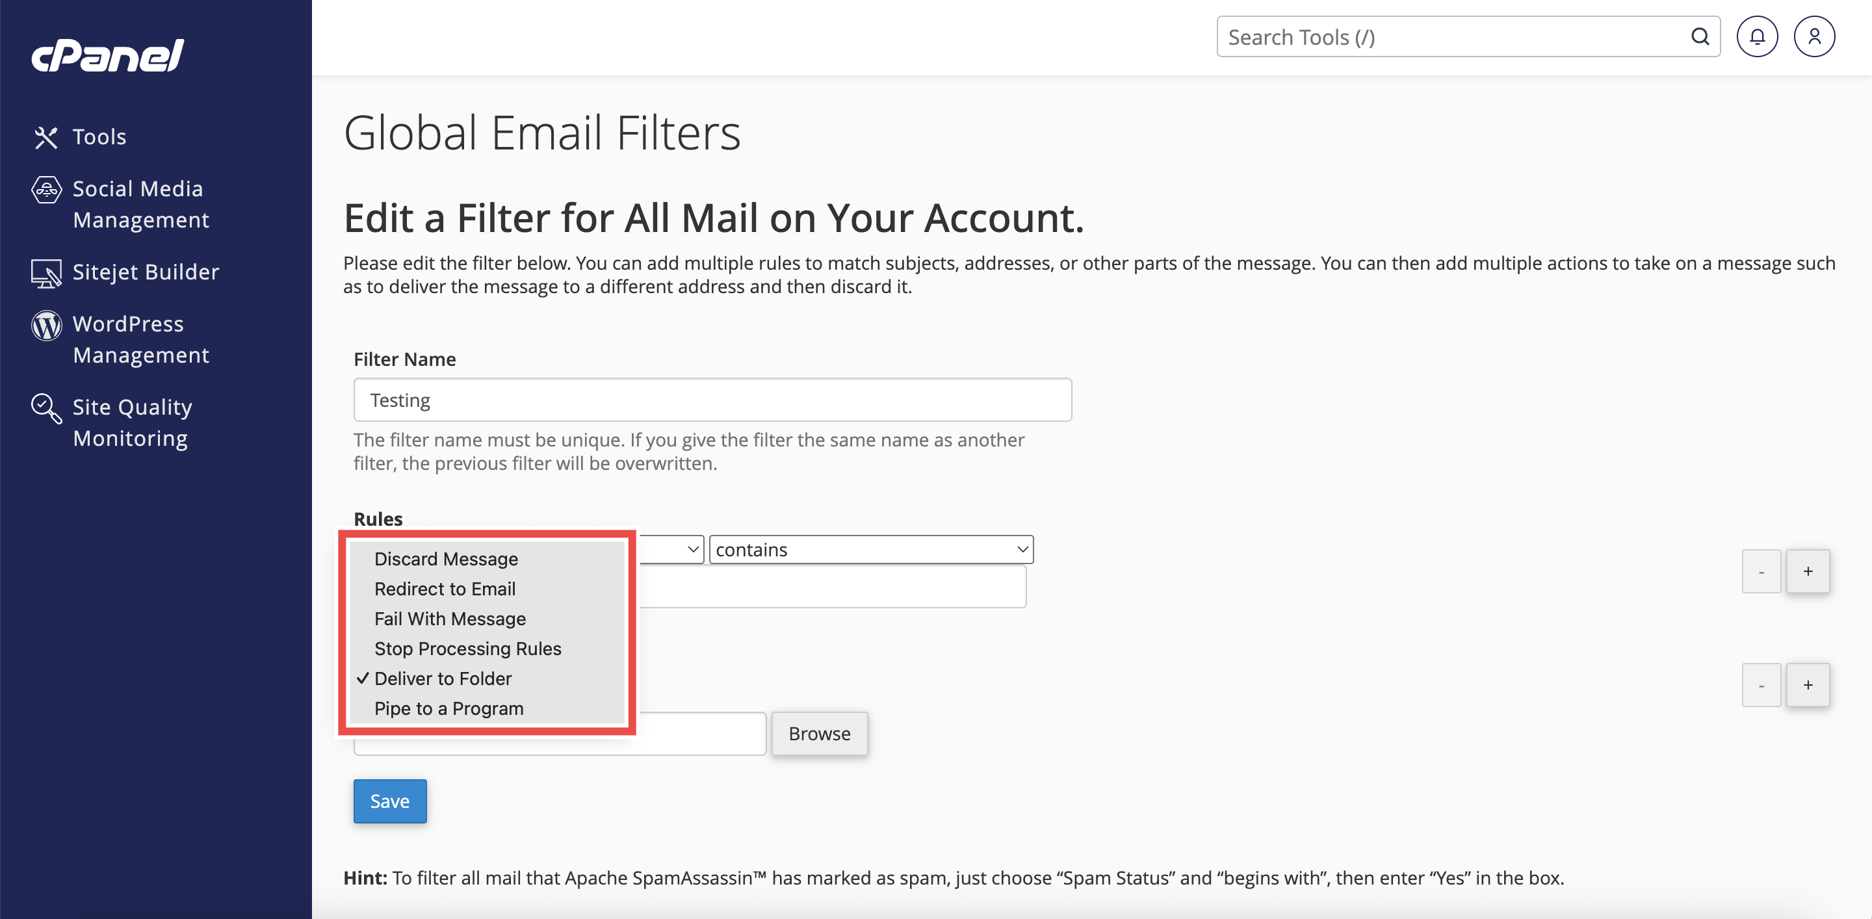
Task: Expand the 'contains' match type dropdown
Action: tap(870, 550)
